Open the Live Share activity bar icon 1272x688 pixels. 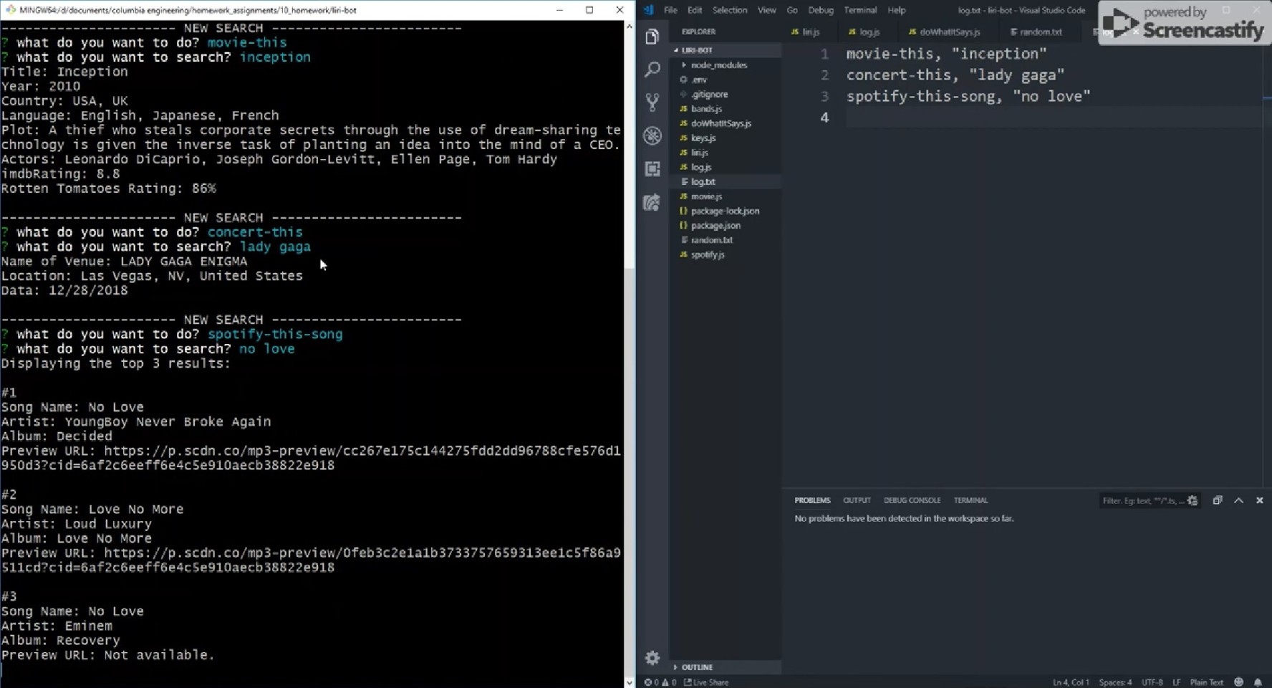pyautogui.click(x=652, y=203)
